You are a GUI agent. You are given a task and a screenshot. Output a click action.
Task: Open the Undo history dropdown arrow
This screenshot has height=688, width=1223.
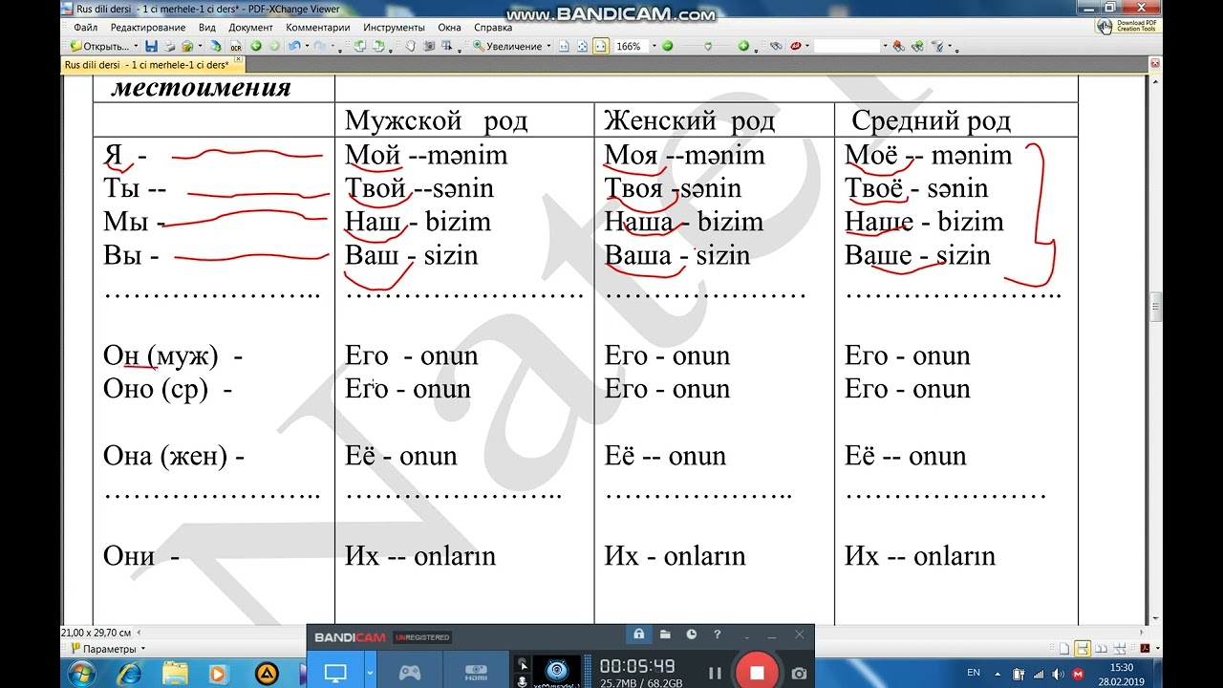307,46
